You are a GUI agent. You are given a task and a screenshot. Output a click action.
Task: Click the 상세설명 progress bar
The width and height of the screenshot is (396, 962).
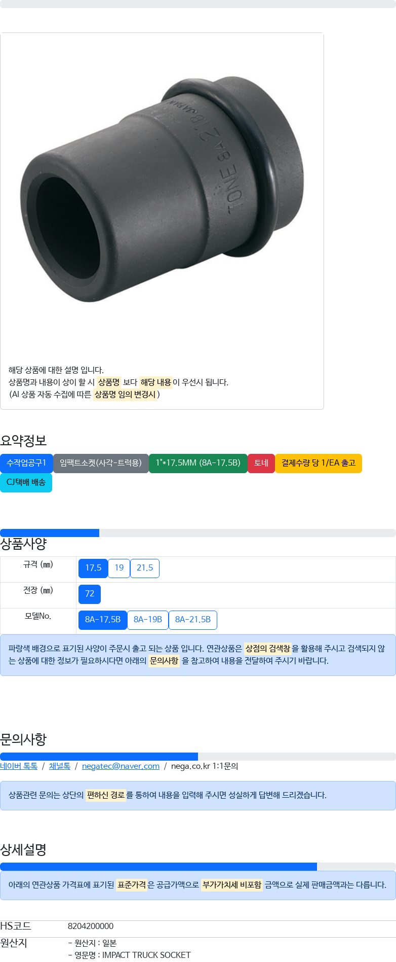pyautogui.click(x=198, y=867)
